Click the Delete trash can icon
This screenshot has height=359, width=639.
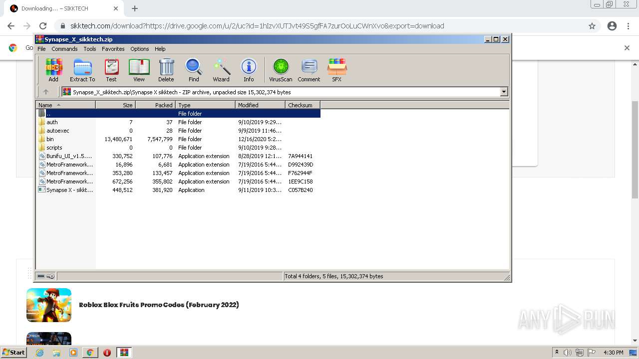tap(166, 70)
